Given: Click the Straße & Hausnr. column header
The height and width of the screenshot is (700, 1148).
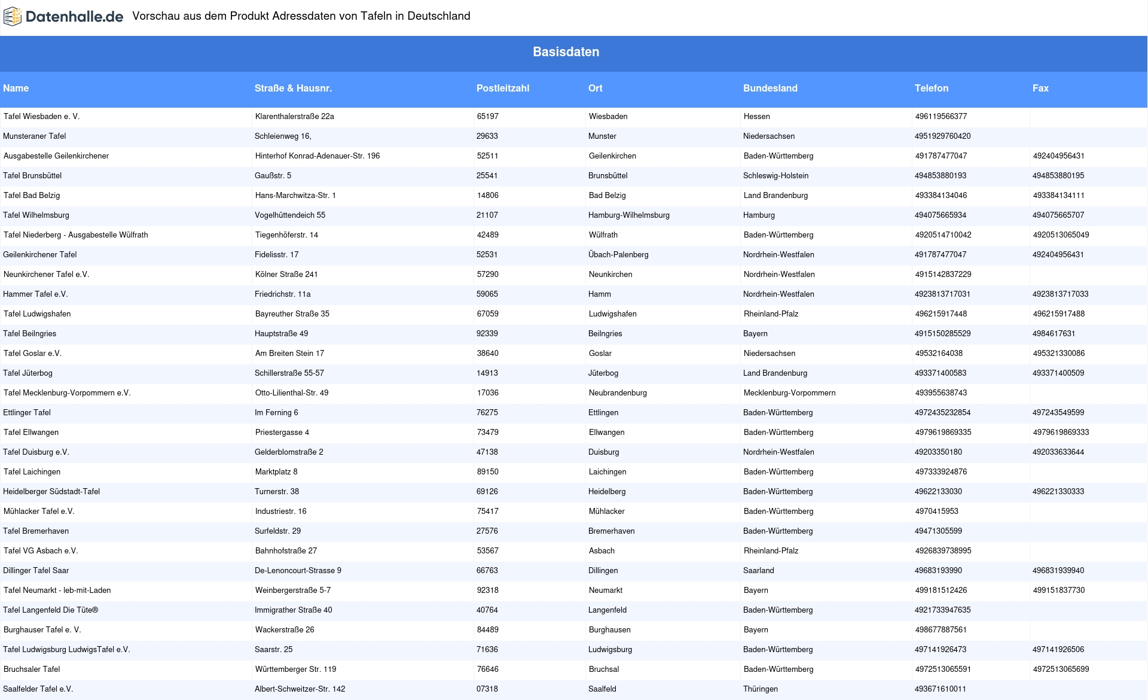Looking at the screenshot, I should [293, 89].
